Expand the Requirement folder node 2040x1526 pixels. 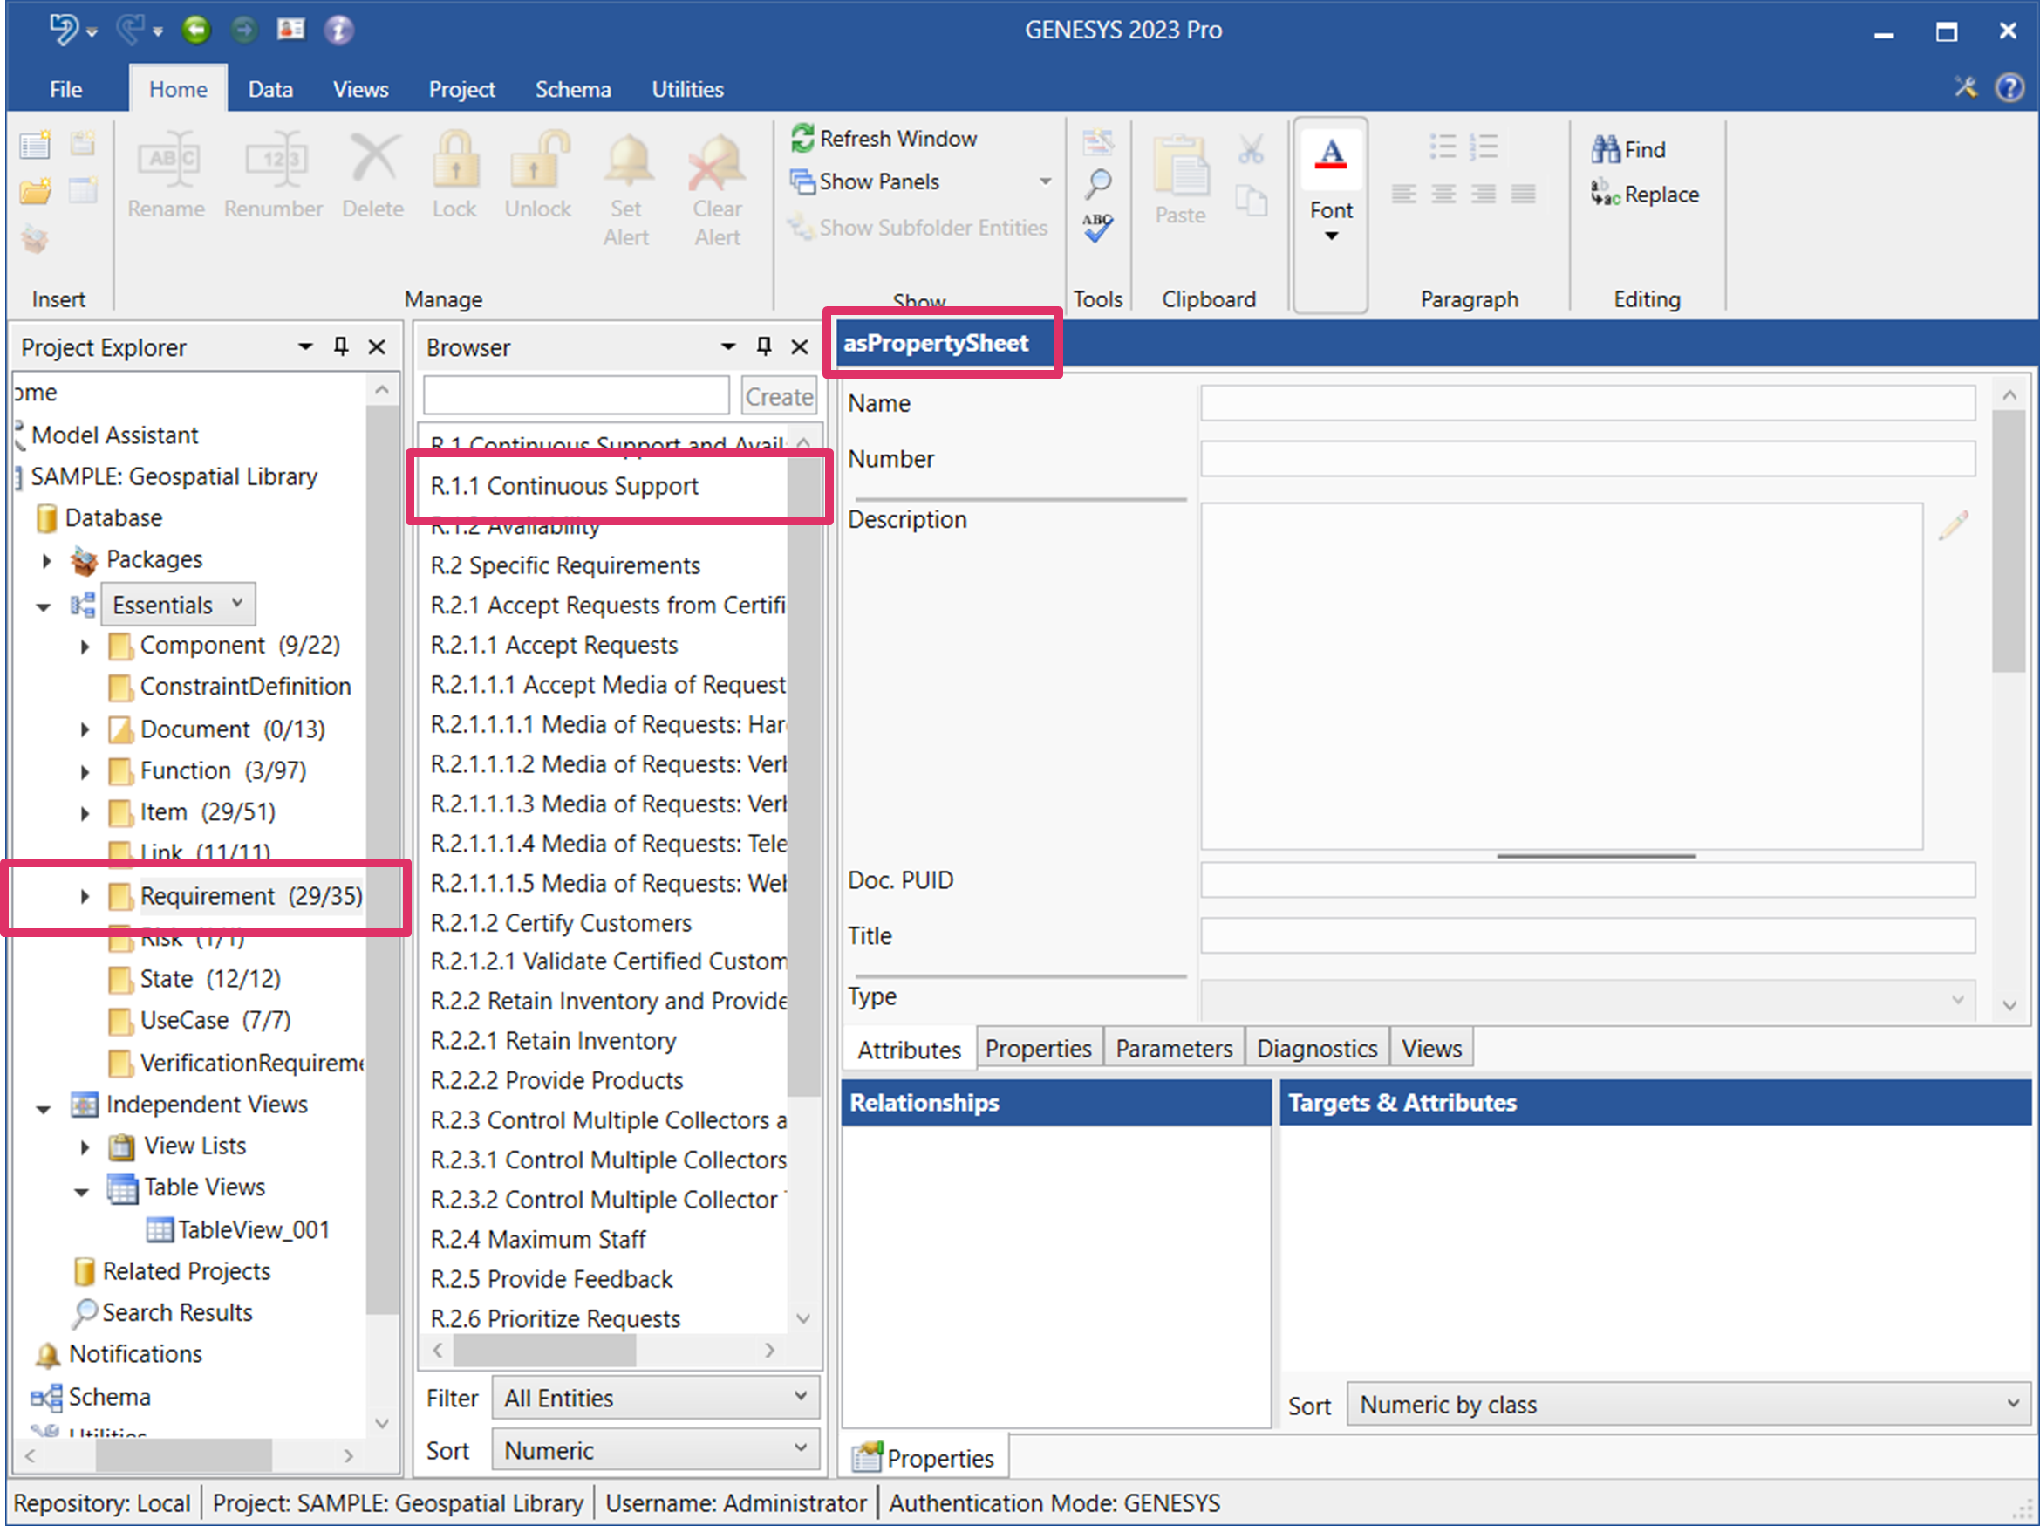click(85, 896)
